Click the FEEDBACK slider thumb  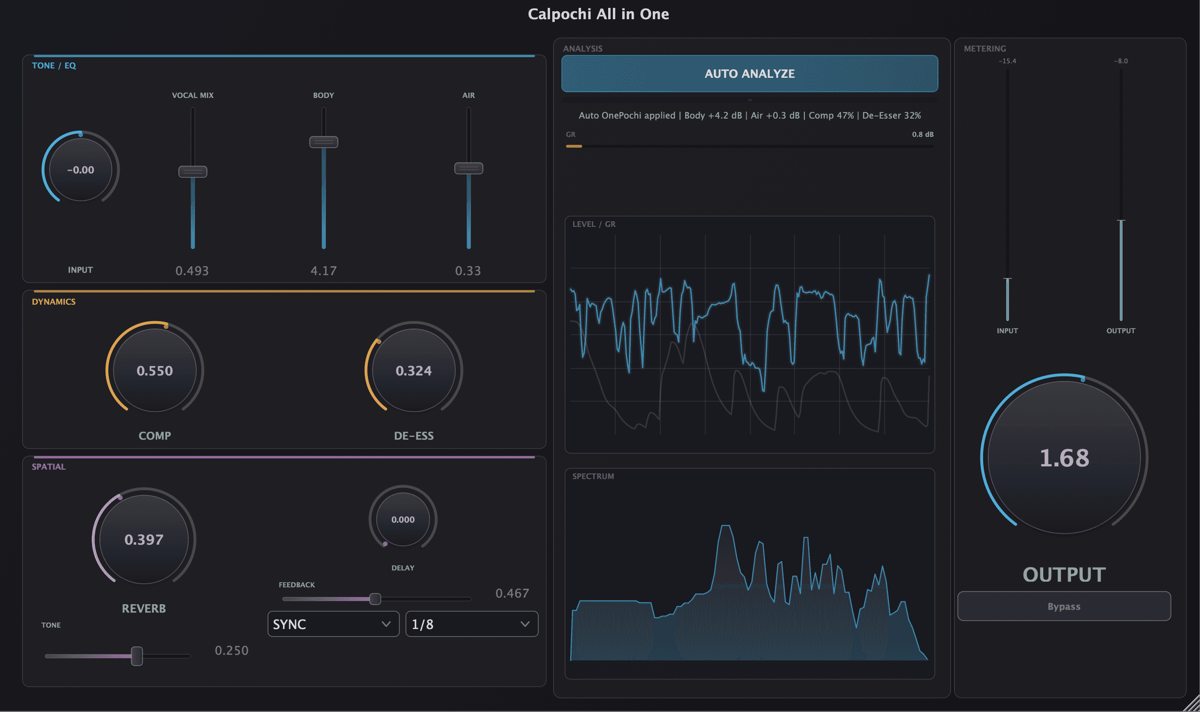tap(375, 599)
